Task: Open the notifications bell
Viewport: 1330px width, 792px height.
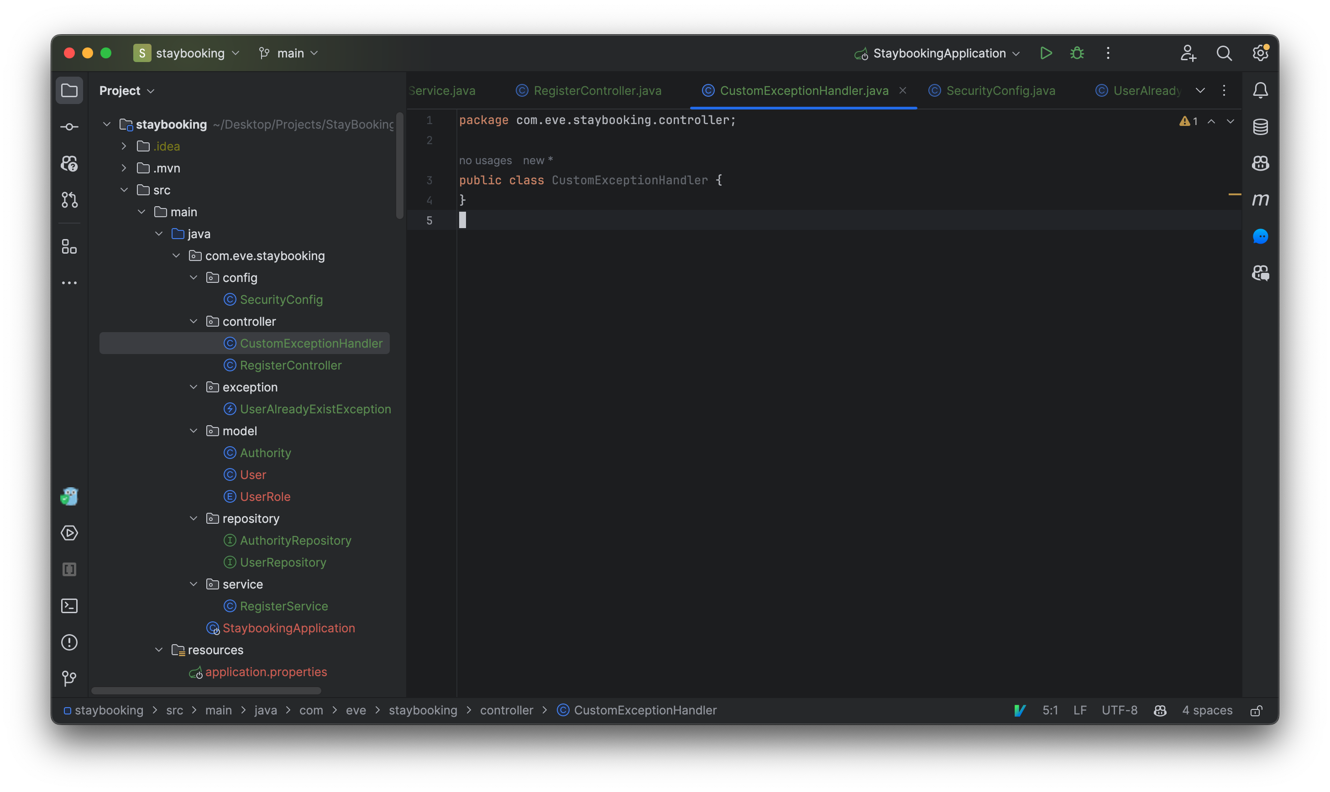Action: click(x=1261, y=90)
